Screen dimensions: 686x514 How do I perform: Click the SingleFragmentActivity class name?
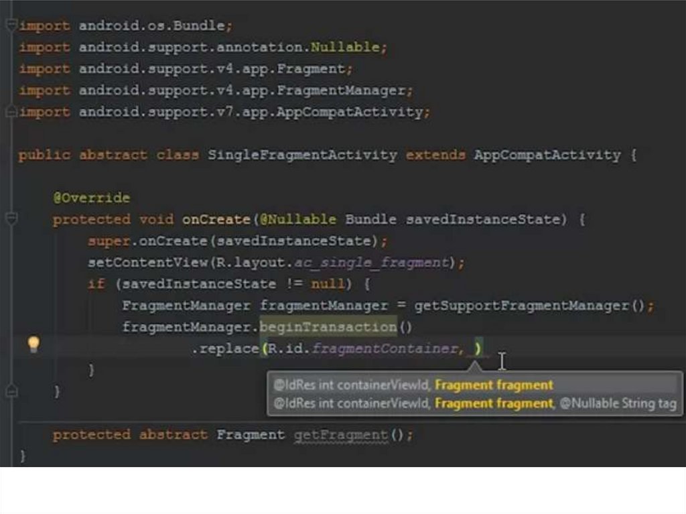(x=302, y=155)
